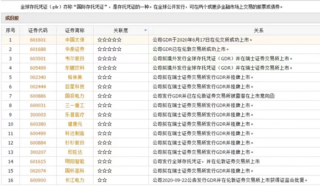
Task: Click the 证券简称 column header
Action: coord(75,30)
